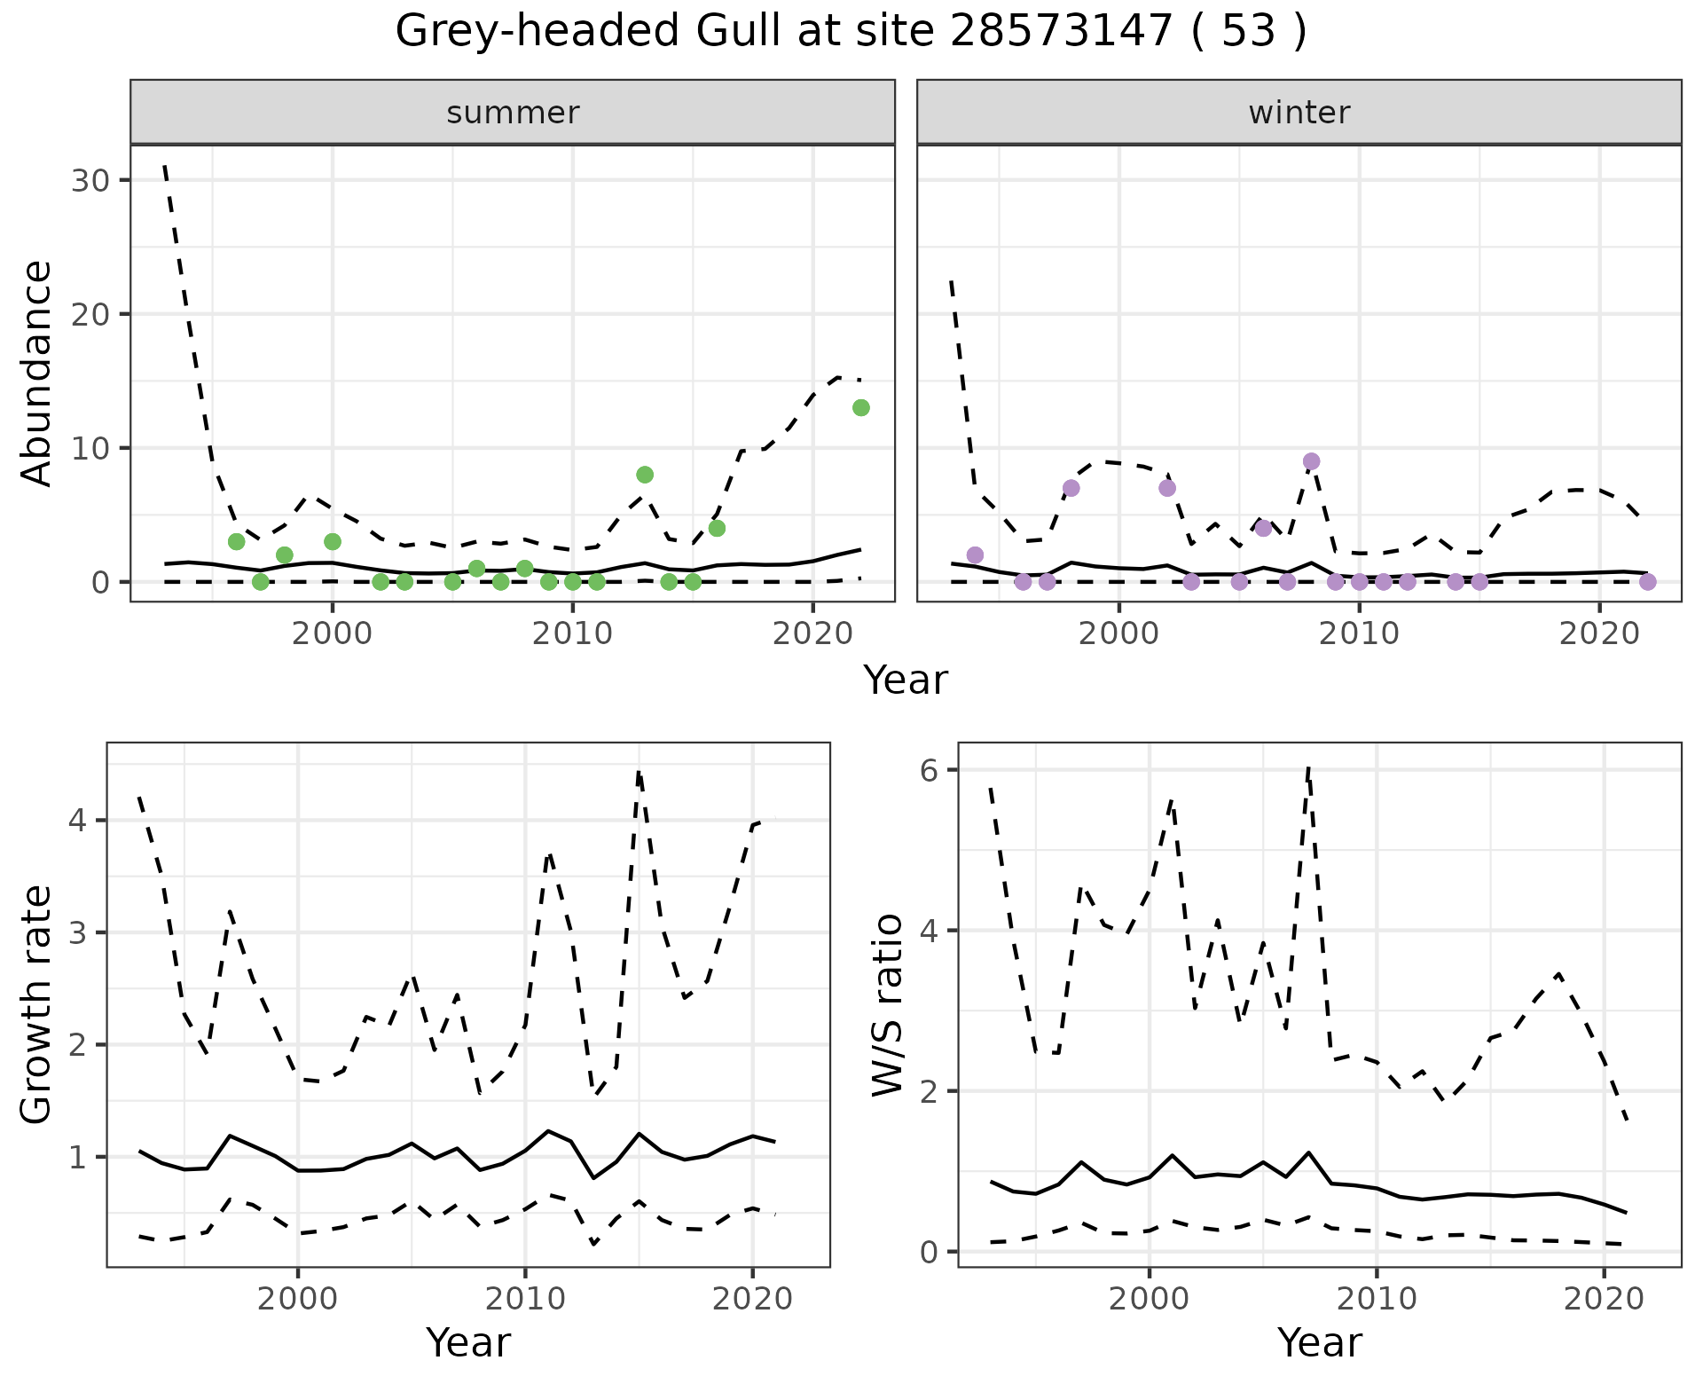Select the green summer point near 2022
1703x1384 pixels.
[x=860, y=408]
